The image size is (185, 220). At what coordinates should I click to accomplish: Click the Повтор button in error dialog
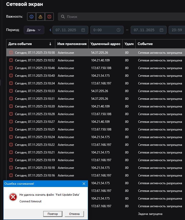coord(53,214)
